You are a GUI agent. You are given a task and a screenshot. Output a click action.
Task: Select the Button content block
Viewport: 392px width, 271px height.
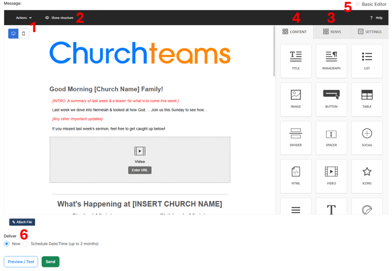coord(331,99)
